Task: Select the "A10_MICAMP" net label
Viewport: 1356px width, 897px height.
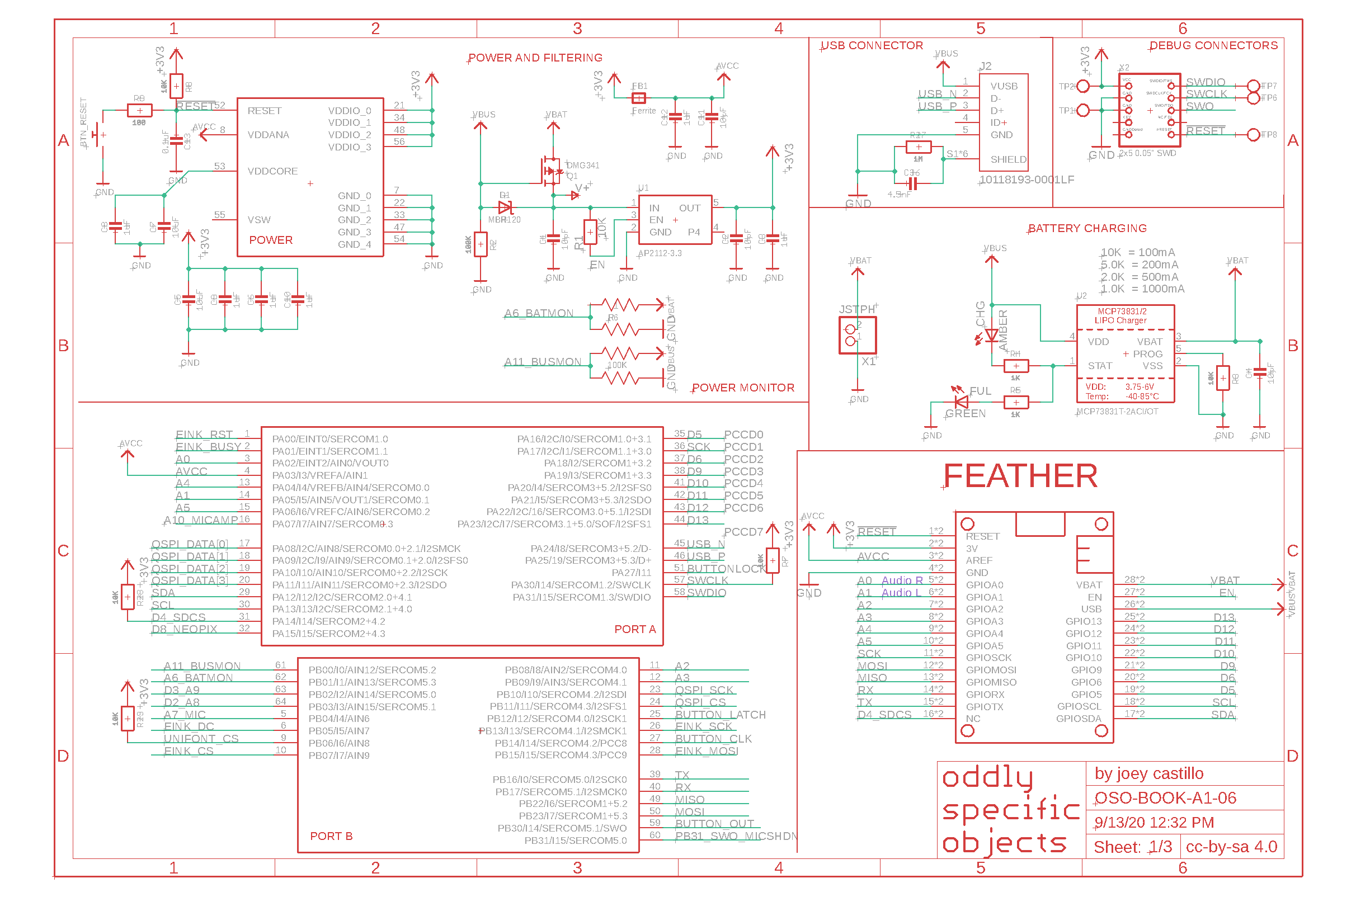Action: [201, 520]
